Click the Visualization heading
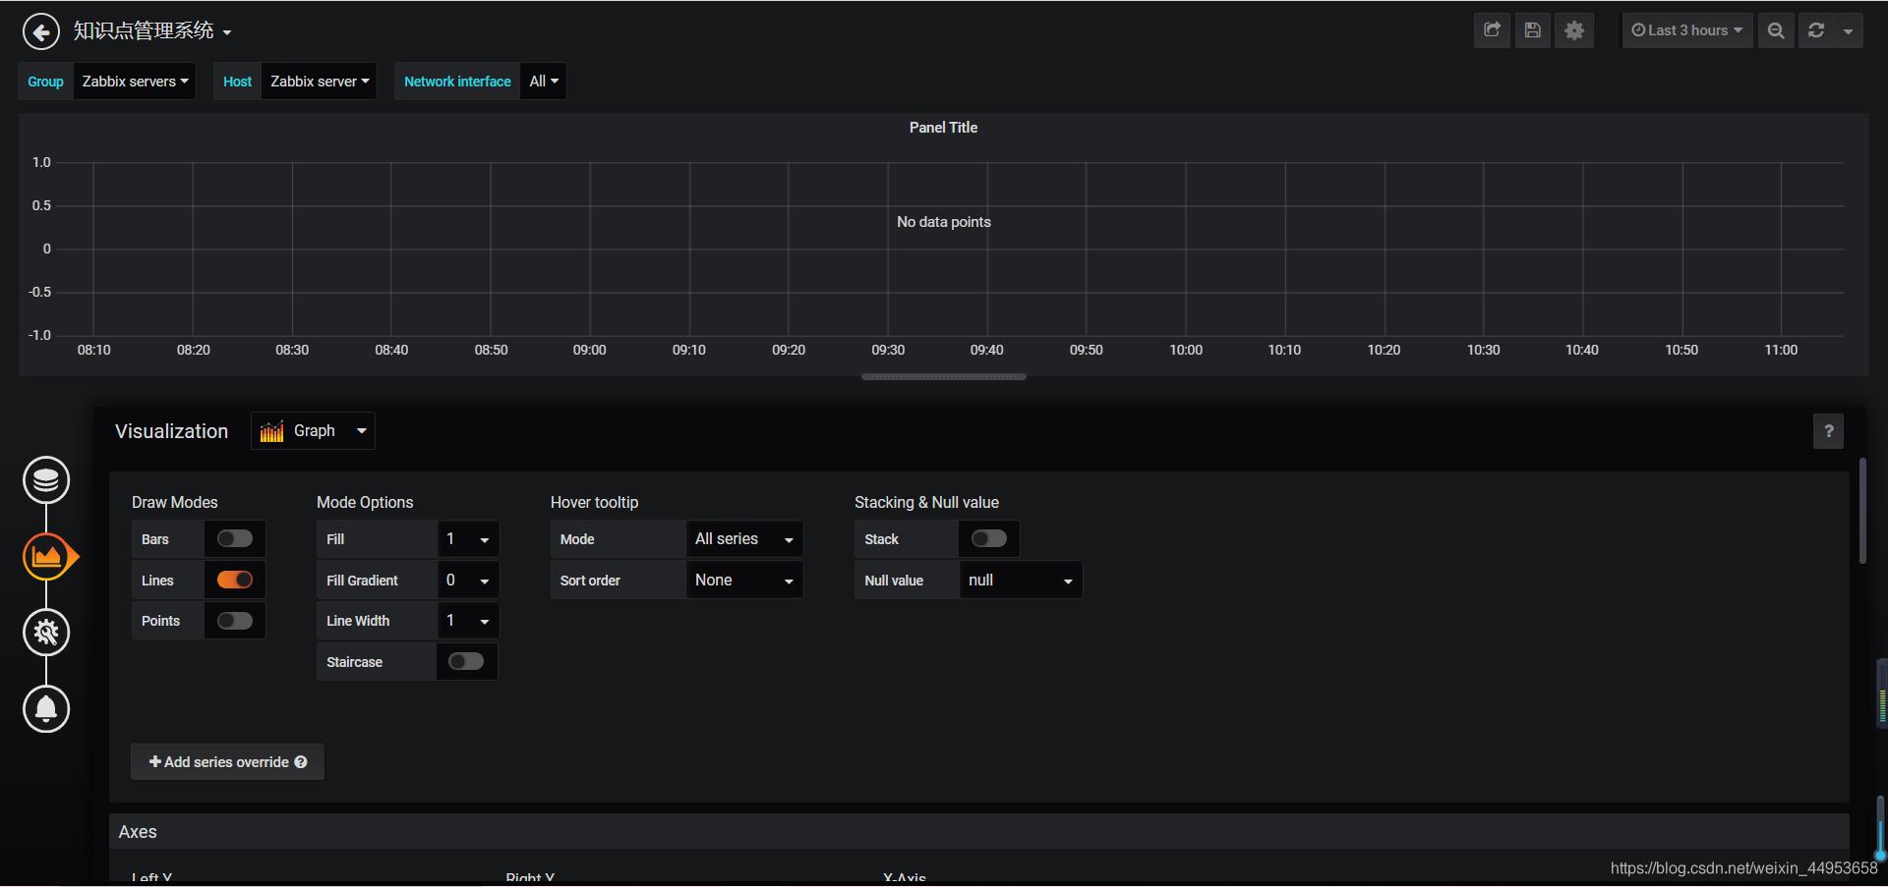The image size is (1888, 887). [171, 431]
